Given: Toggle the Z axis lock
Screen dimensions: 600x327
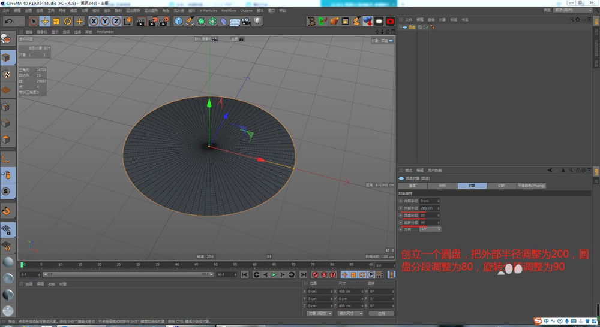Looking at the screenshot, I should coord(115,21).
